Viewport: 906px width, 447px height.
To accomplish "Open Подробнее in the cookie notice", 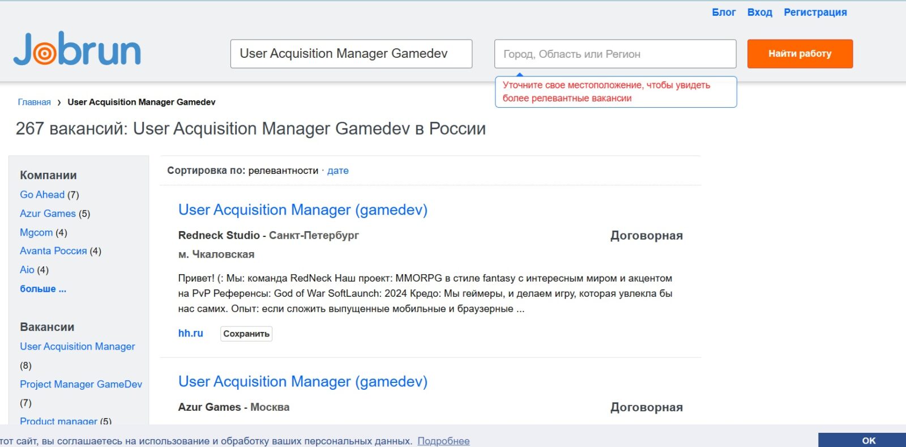I will [443, 441].
